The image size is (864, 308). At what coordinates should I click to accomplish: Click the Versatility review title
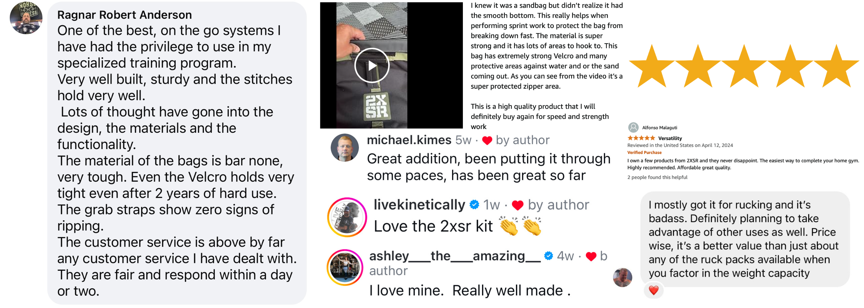click(x=670, y=138)
